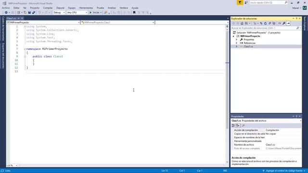Close the Class1.cs editor tab
308x173 pixels.
(22, 18)
